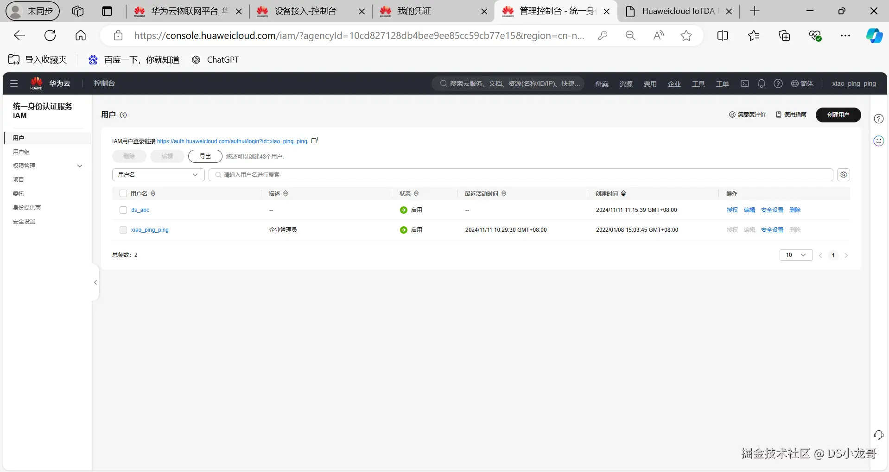Open the help question icon in header

[778, 83]
